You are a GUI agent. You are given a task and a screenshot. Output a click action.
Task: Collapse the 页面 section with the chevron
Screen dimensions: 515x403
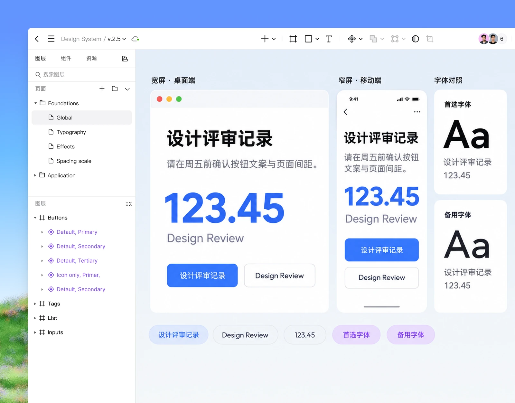(x=127, y=89)
